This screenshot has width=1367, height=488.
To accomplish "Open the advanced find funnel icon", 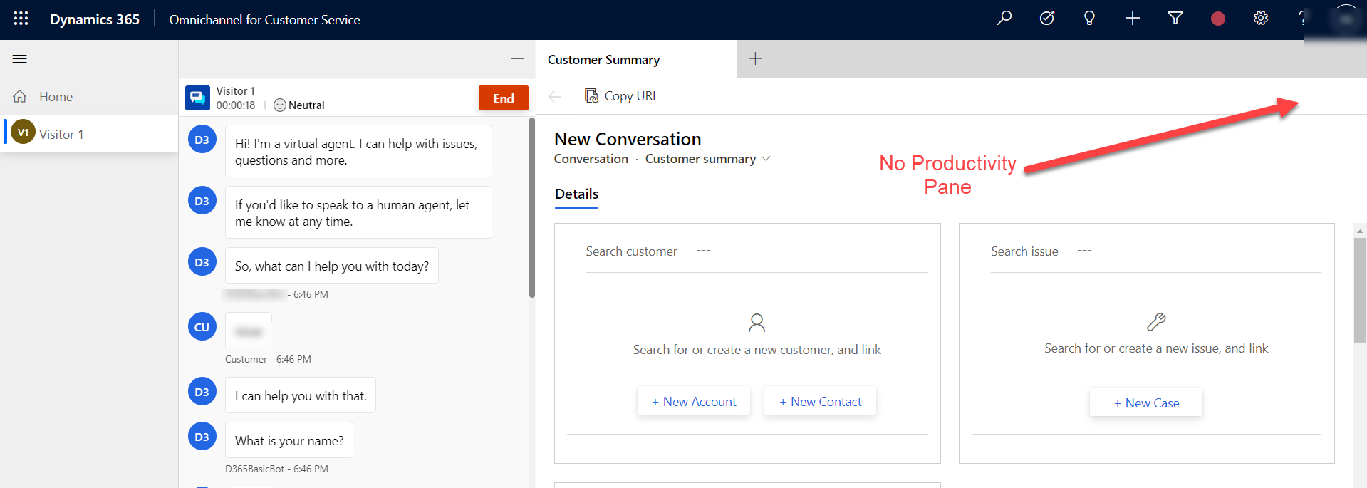I will [1175, 19].
